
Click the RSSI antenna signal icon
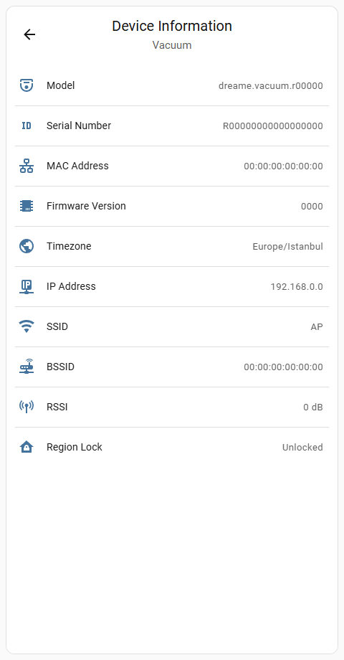(27, 407)
